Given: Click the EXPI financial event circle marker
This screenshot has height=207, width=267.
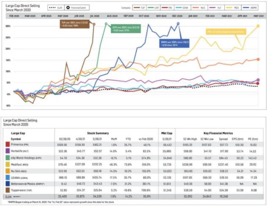Looking at the screenshot, I should 106,24.
